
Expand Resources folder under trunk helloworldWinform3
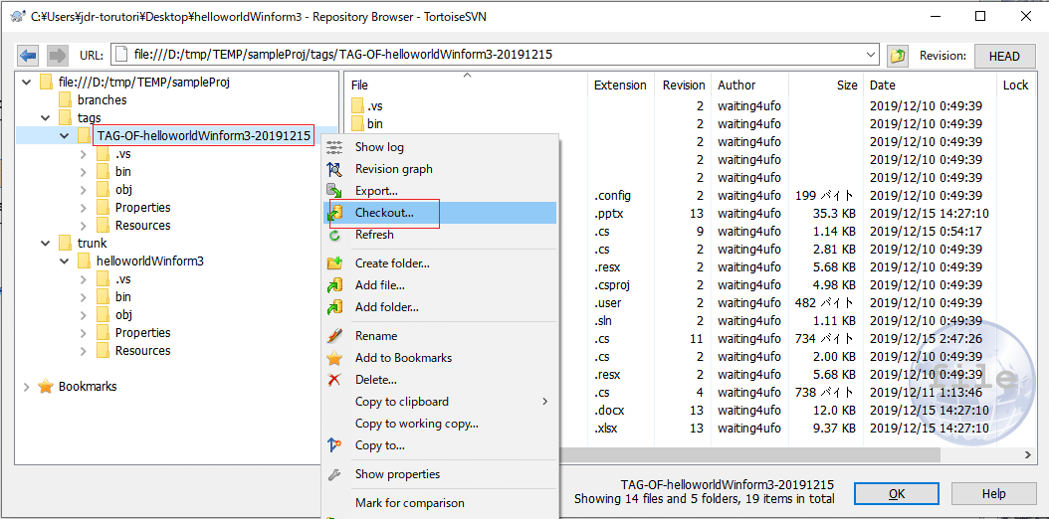pyautogui.click(x=84, y=351)
